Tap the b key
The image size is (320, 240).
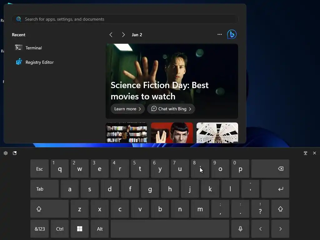tap(160, 209)
